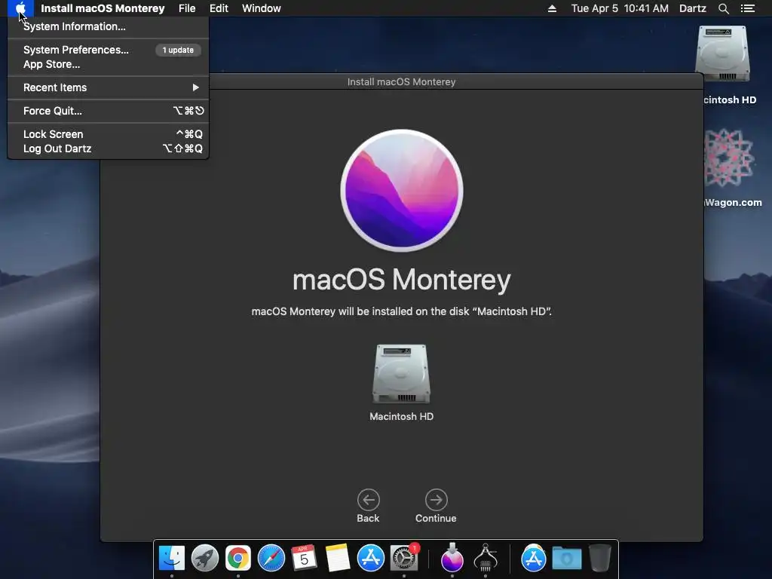Open Notes yellow notepad icon in Dock
Screen dimensions: 772x579
point(338,559)
